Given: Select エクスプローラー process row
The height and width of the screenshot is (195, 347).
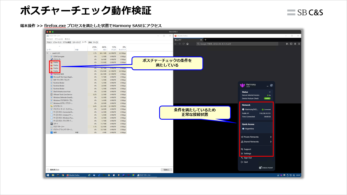Looking at the screenshot, I should tap(86, 106).
